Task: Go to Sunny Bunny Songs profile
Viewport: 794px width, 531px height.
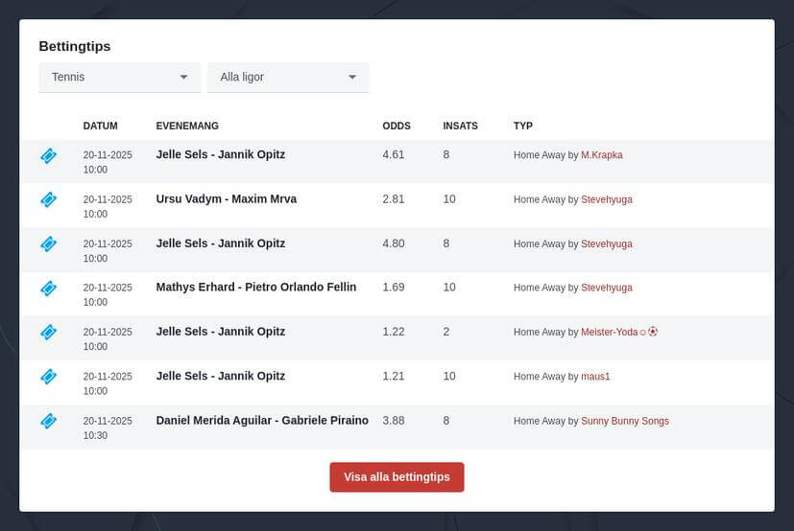Action: [624, 421]
